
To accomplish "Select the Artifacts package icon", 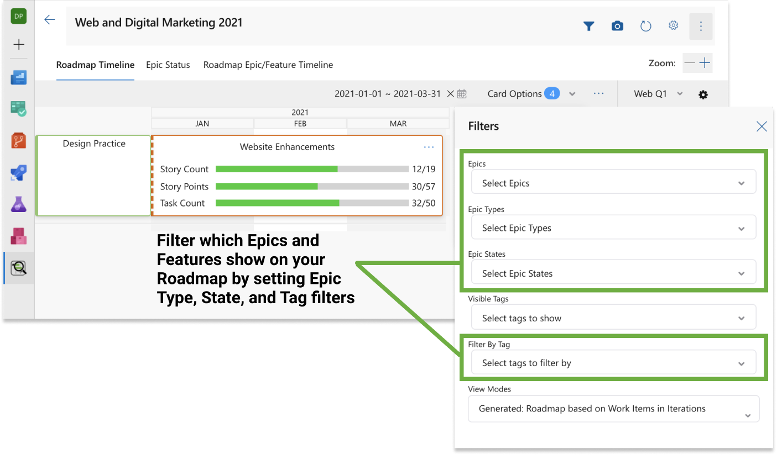I will click(x=18, y=235).
